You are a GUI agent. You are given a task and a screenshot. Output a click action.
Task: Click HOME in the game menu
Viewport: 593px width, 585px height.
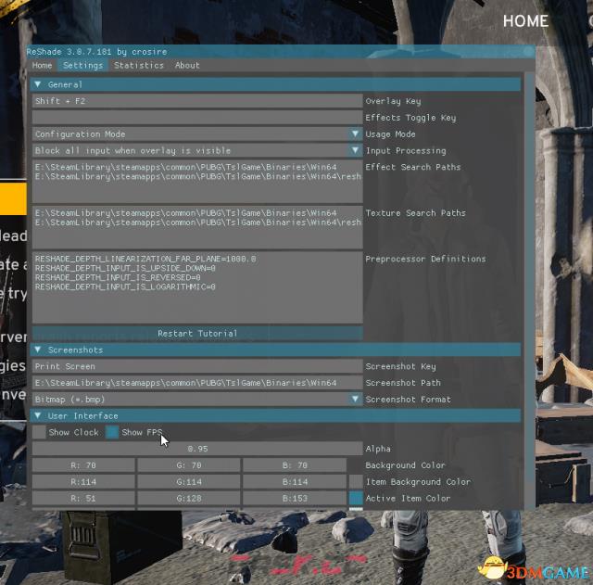coord(525,20)
